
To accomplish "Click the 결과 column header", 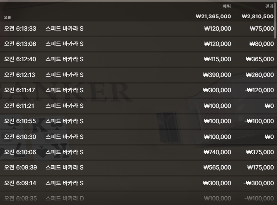I will pos(269,6).
